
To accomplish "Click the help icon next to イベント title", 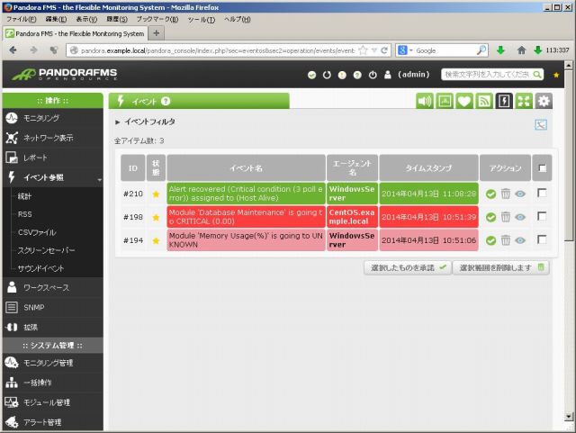I will [166, 101].
